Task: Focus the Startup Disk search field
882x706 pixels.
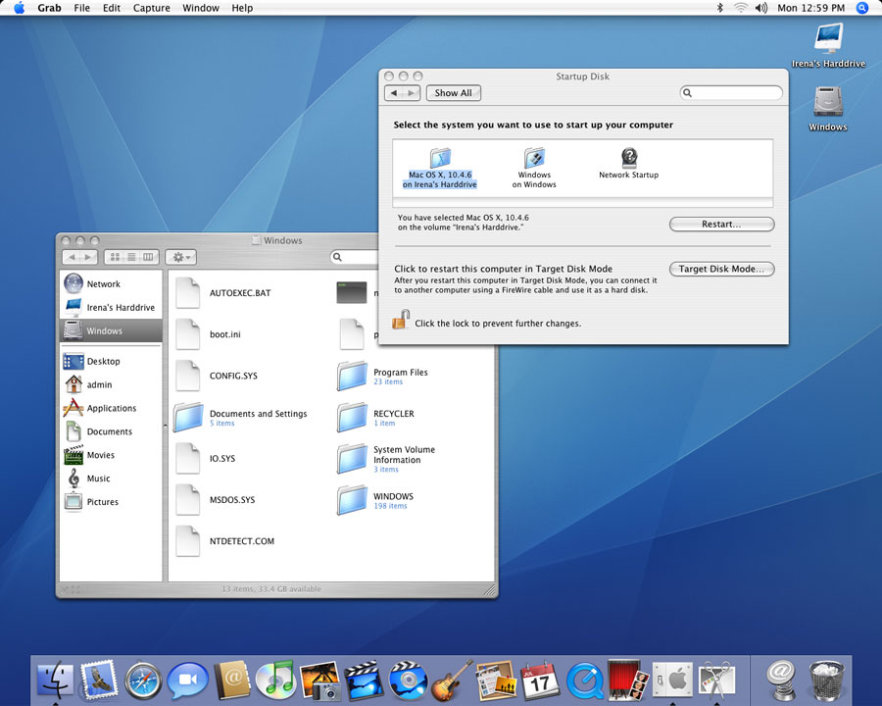Action: [x=731, y=93]
